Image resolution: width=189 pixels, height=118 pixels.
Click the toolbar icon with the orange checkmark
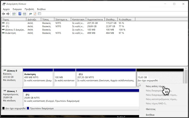pos(35,14)
